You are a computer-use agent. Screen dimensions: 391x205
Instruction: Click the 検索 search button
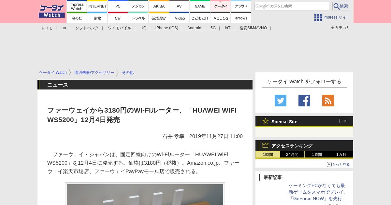tap(341, 6)
